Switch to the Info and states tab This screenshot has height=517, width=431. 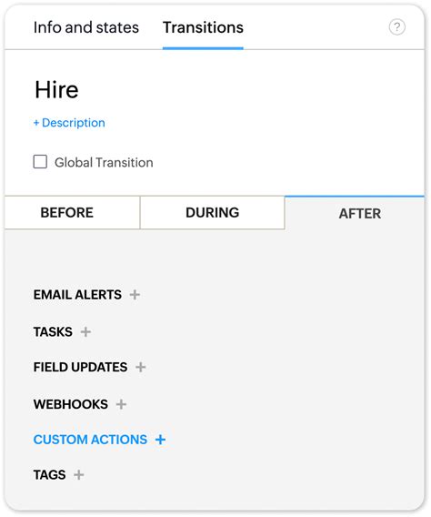(x=86, y=27)
